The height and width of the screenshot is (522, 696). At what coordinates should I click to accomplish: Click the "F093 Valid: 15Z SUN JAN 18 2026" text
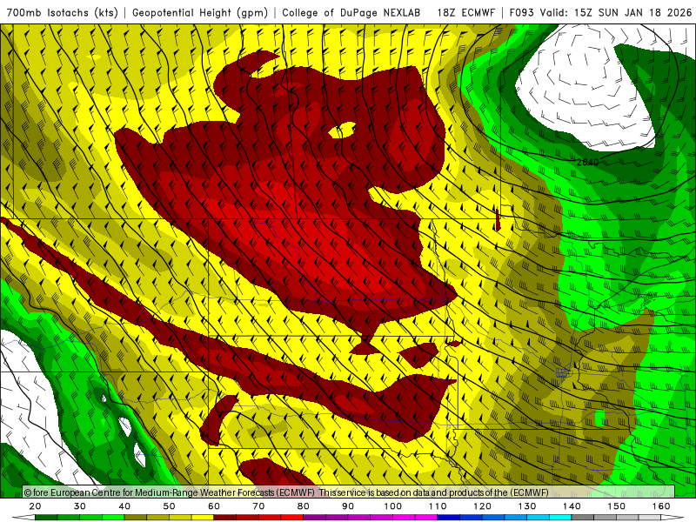tap(601, 12)
